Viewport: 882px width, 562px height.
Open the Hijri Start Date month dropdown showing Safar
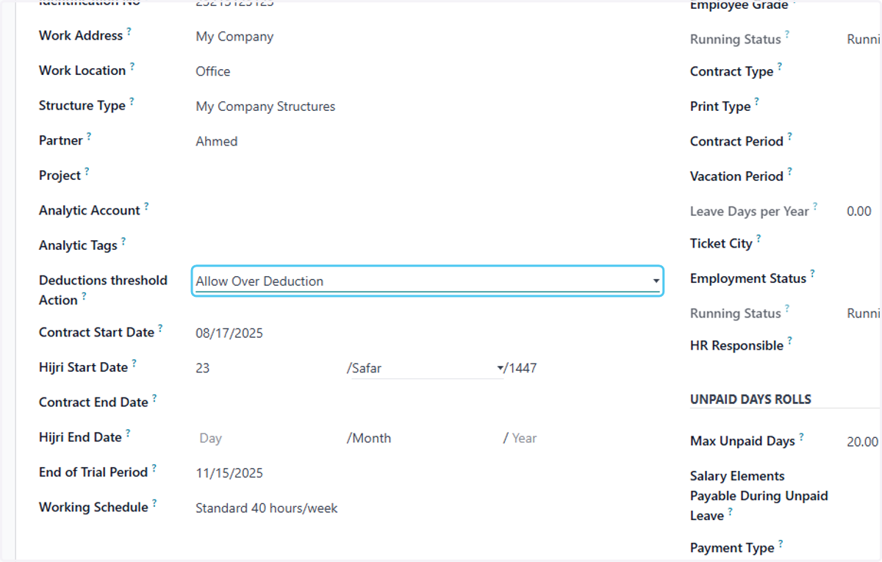[x=428, y=368]
